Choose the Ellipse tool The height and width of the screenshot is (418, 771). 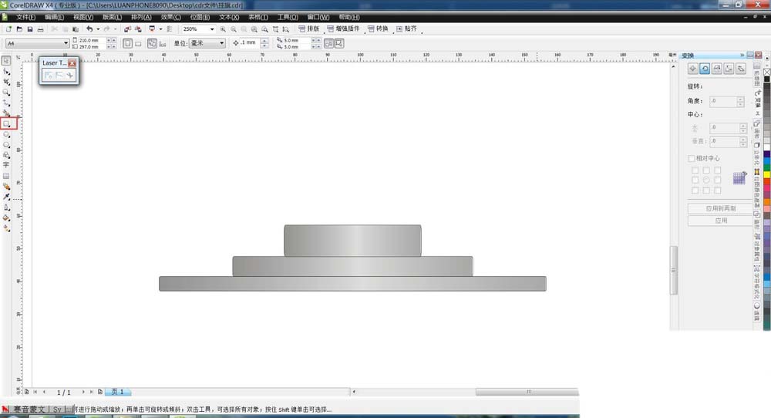pyautogui.click(x=7, y=134)
